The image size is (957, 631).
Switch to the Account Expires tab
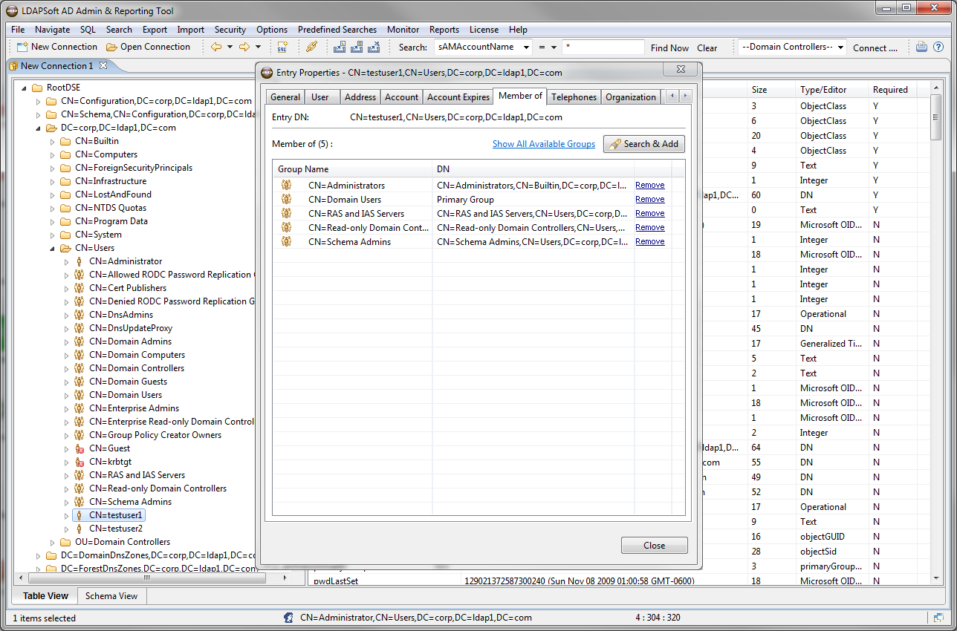pos(458,97)
